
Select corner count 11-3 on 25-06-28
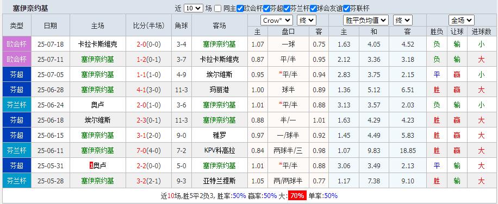(x=182, y=90)
